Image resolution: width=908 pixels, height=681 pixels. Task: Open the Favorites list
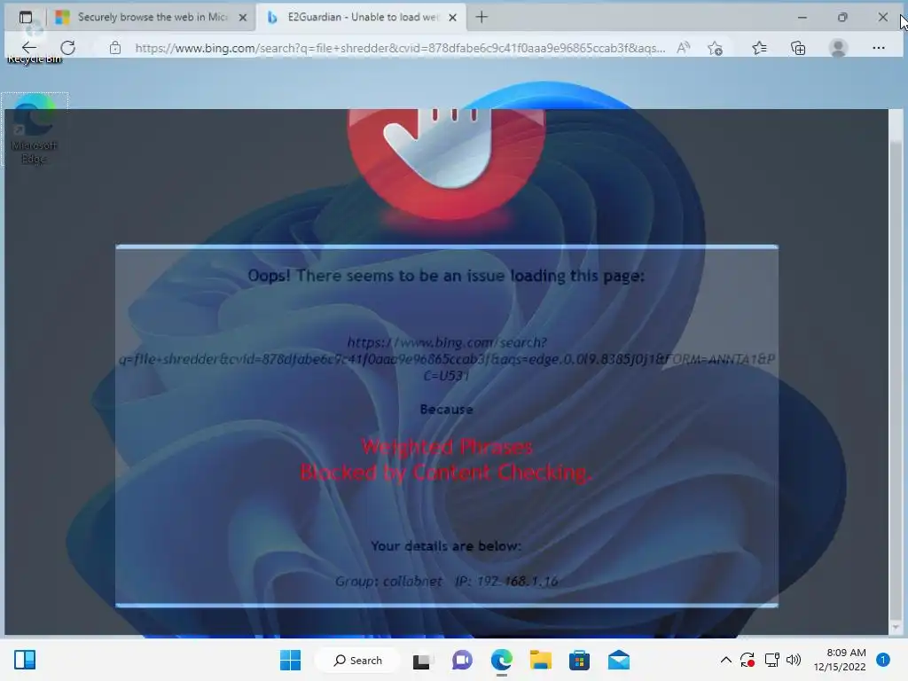tap(759, 48)
